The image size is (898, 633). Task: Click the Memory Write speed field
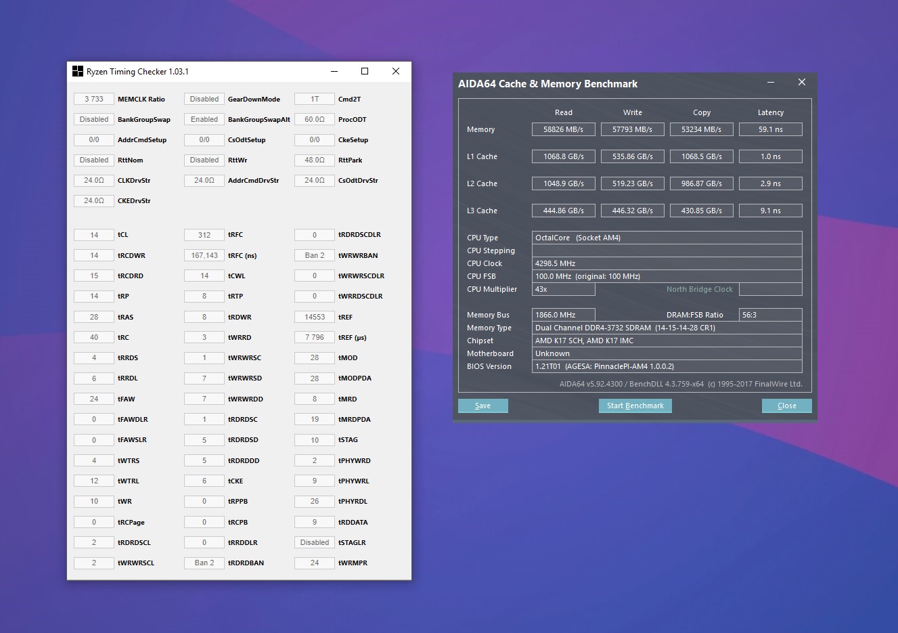pyautogui.click(x=633, y=129)
